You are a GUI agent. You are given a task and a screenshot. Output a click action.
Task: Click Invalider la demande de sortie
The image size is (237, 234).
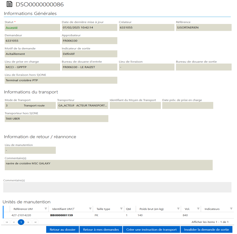(206, 229)
